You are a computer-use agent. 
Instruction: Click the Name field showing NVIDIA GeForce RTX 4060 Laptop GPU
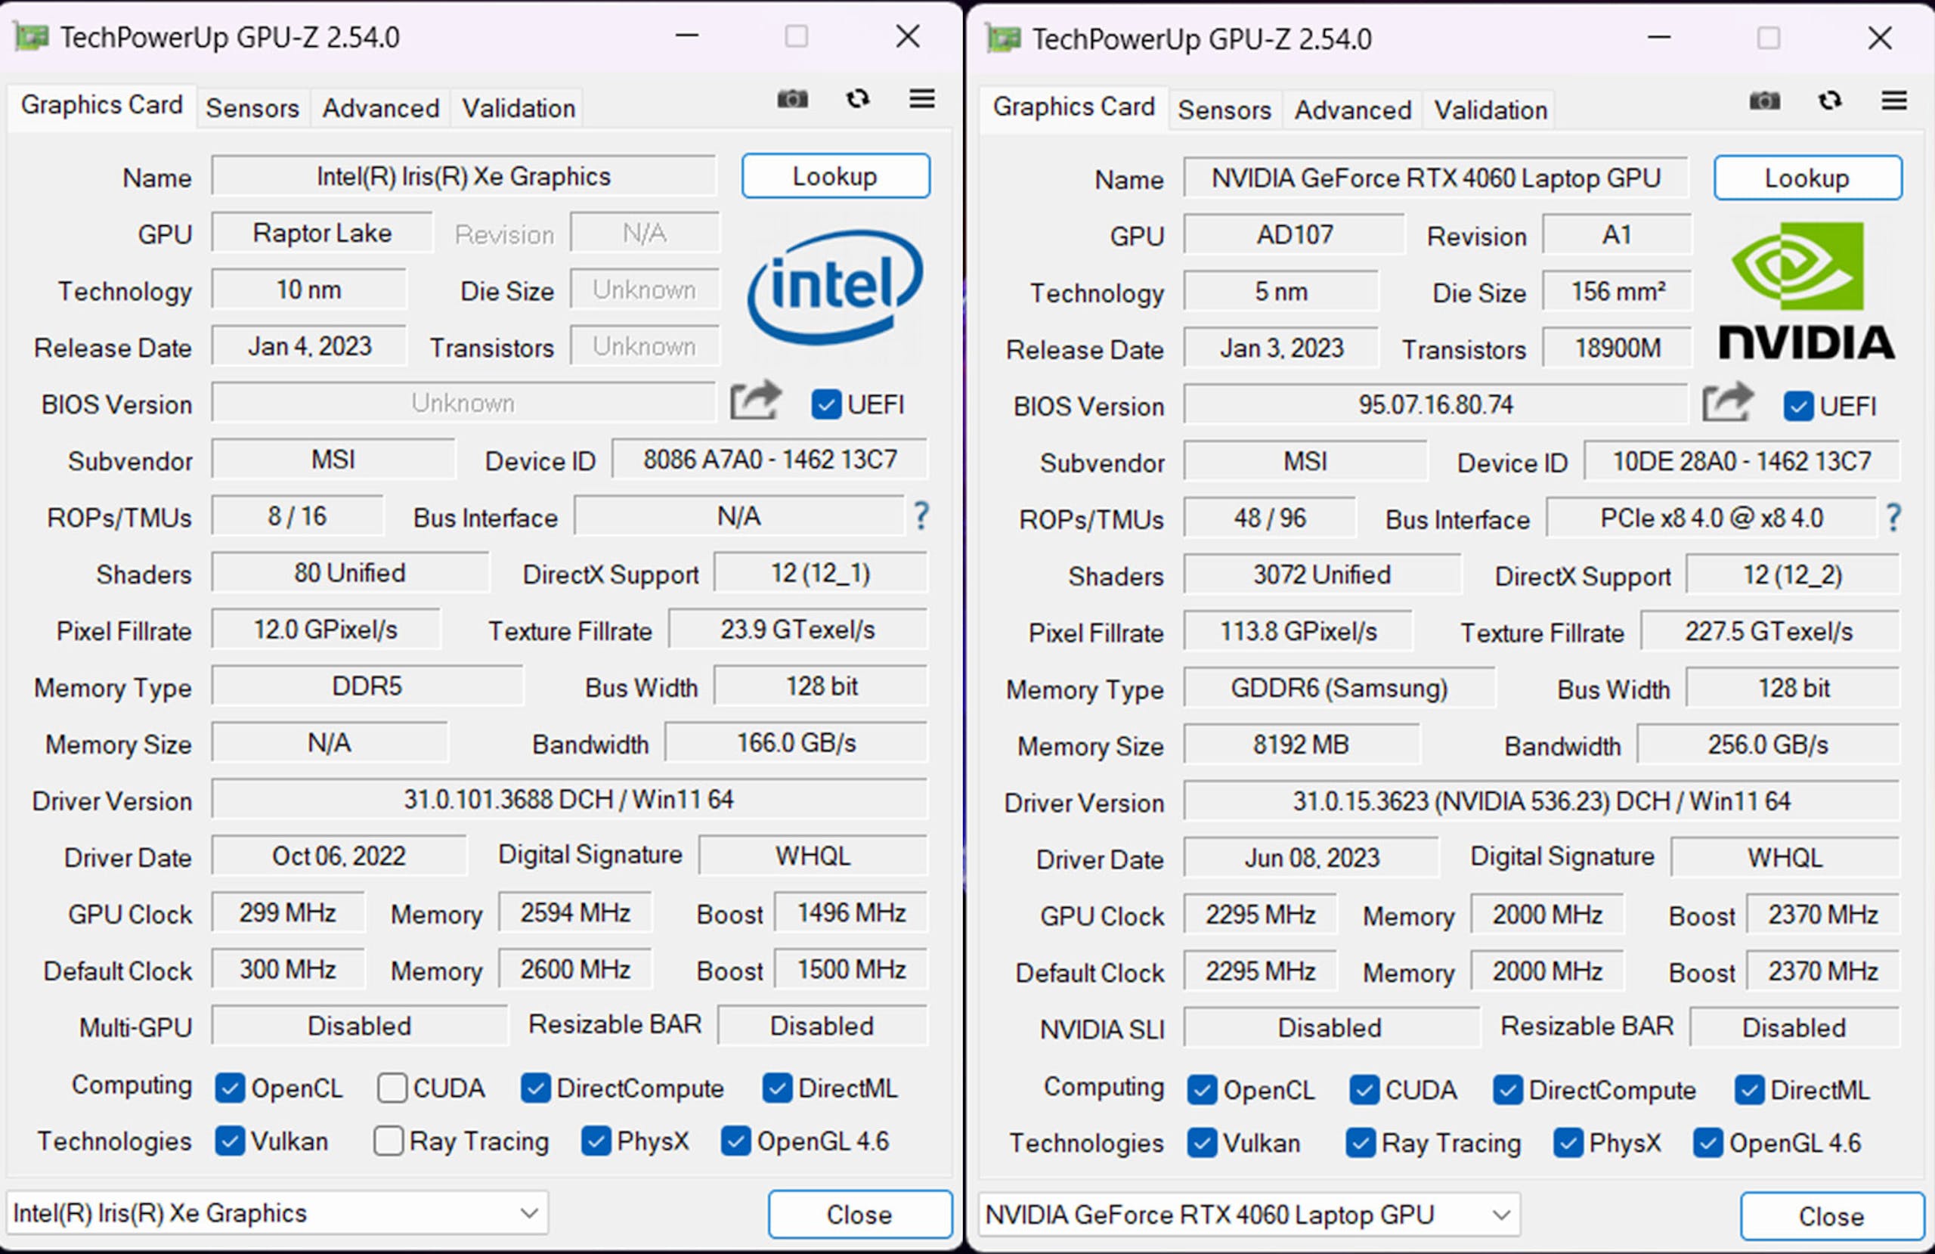[1436, 178]
